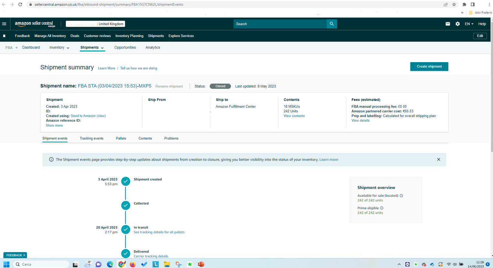Click the Windows taskbar Cerca search box
493x268 pixels.
pos(41,264)
